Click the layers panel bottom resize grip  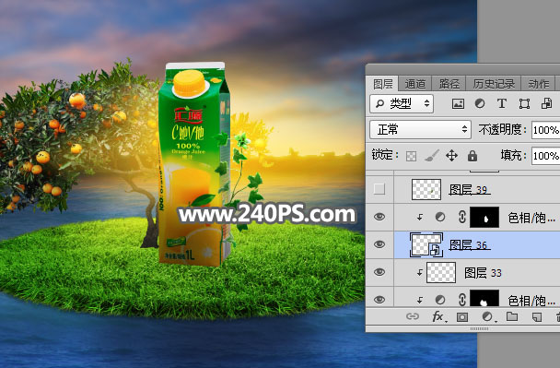(479, 328)
